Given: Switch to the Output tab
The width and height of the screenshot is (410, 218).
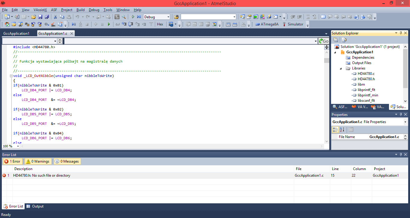Looking at the screenshot, I should click(35, 206).
